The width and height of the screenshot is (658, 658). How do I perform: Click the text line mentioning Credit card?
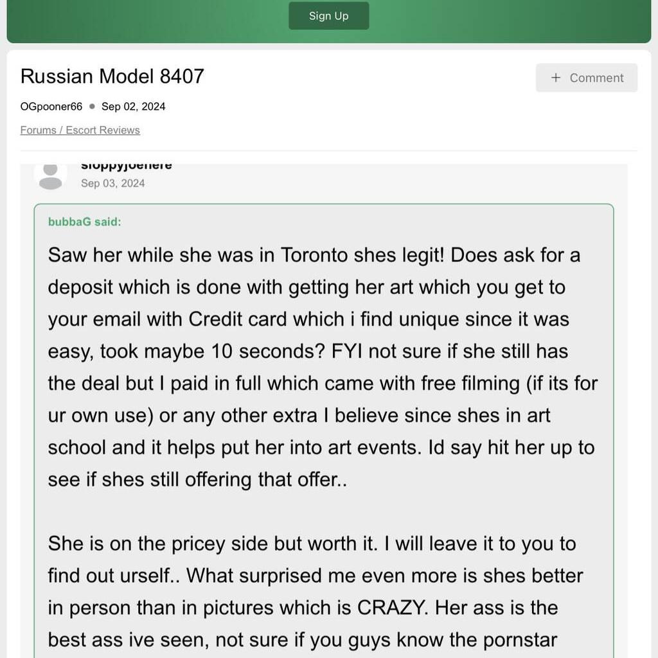click(308, 319)
